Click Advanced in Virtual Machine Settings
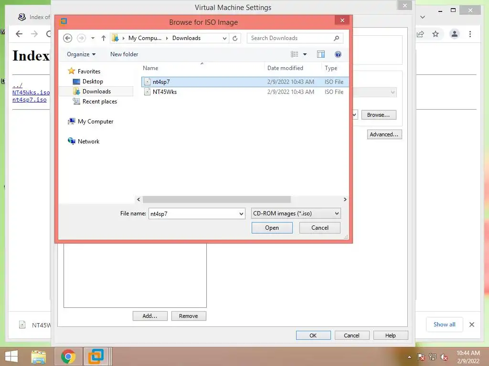This screenshot has width=489, height=366. [384, 134]
